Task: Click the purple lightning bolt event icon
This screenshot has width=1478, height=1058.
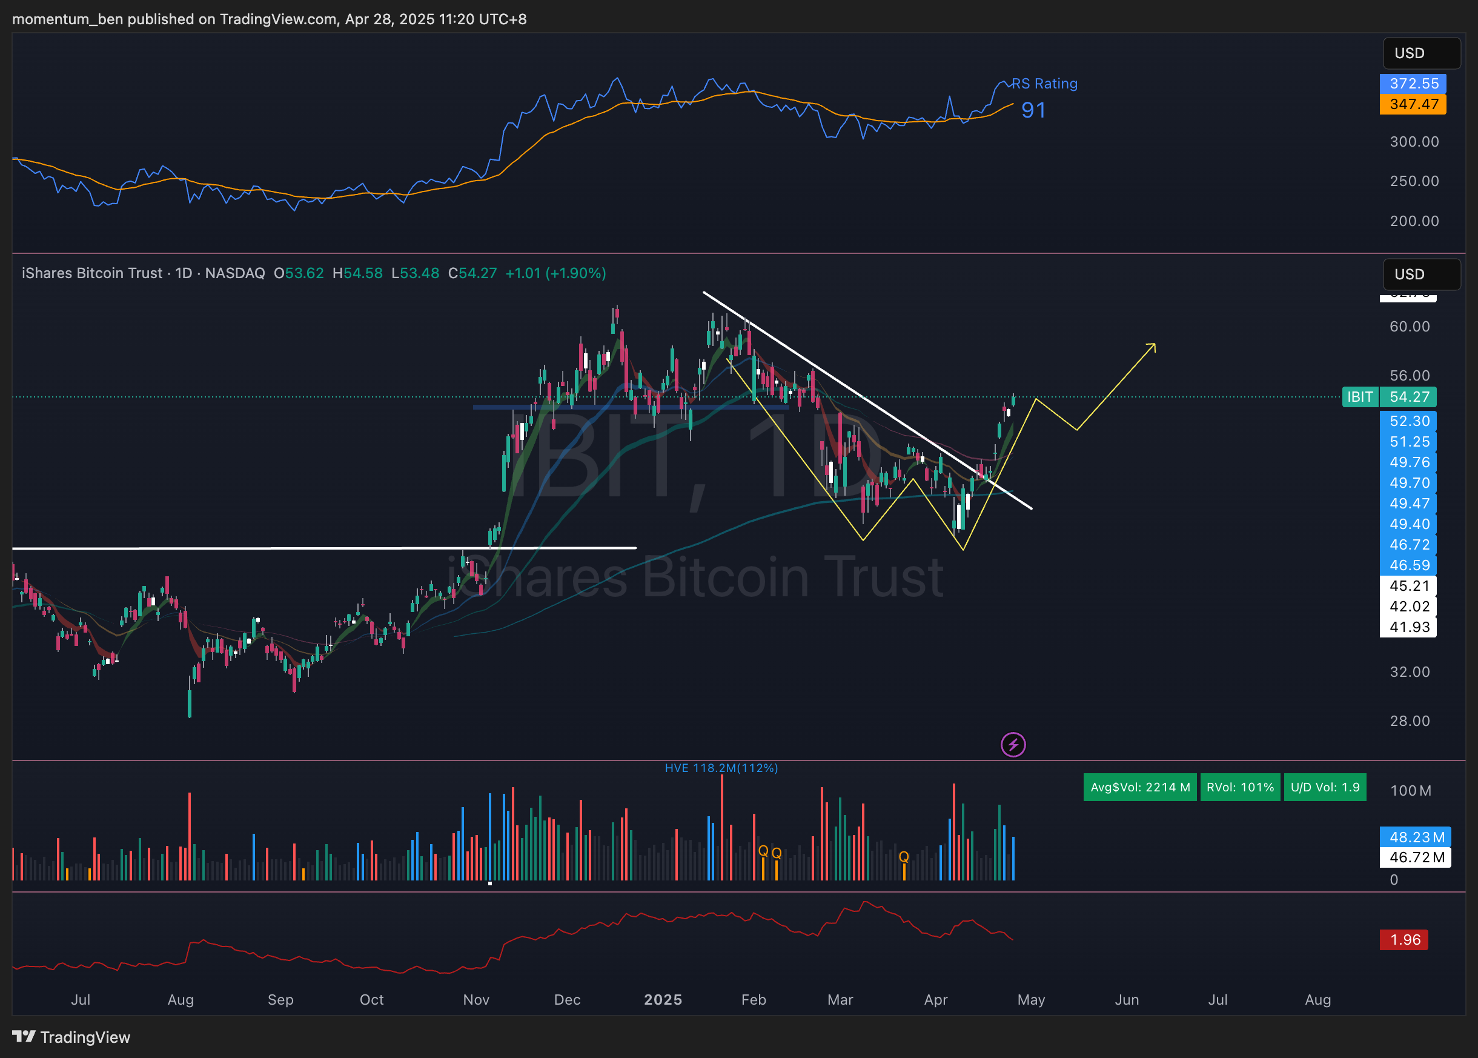Action: click(x=1012, y=744)
